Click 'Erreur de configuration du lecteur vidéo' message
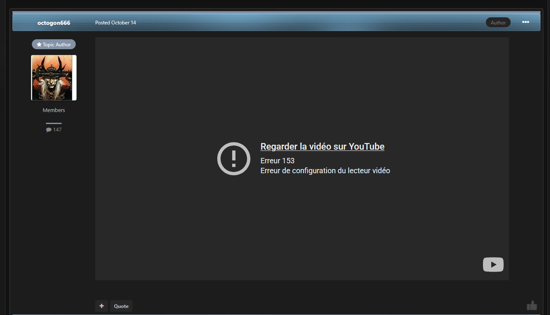 325,170
